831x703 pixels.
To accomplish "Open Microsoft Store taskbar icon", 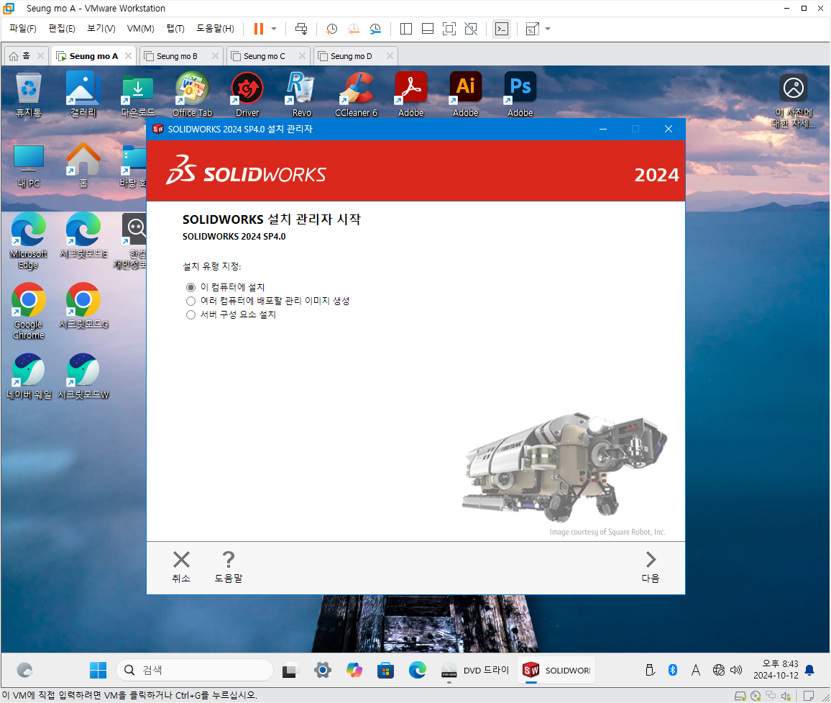I will click(385, 670).
